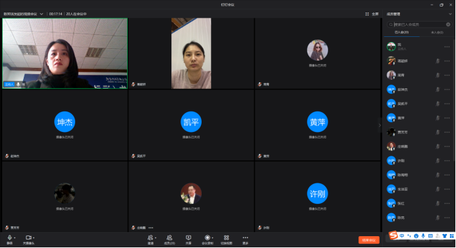The height and width of the screenshot is (248, 456).
Task: Open more options for last member 陈亮
Action: [x=447, y=218]
